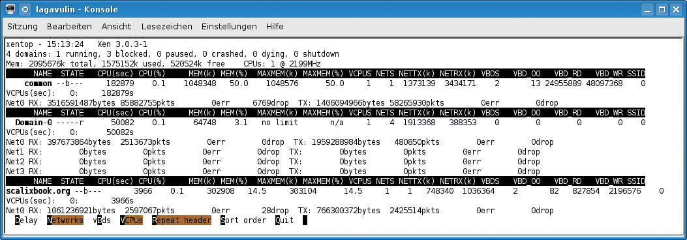Click the '28drop' value
Image resolution: width=687 pixels, height=240 pixels.
[275, 211]
